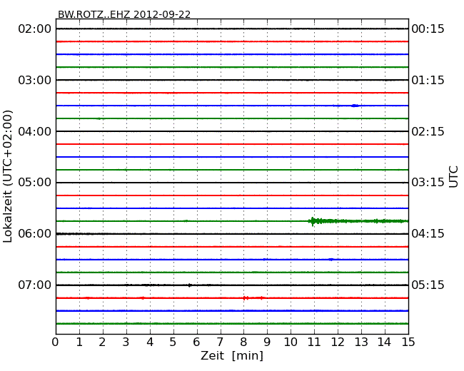The height and width of the screenshot is (371, 464).
Task: Click x-axis tick label 12
Action: point(338,342)
